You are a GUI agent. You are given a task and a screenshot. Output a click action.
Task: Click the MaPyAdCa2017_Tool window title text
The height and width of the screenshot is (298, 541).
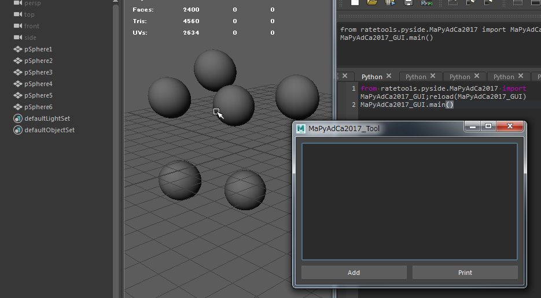(x=344, y=129)
